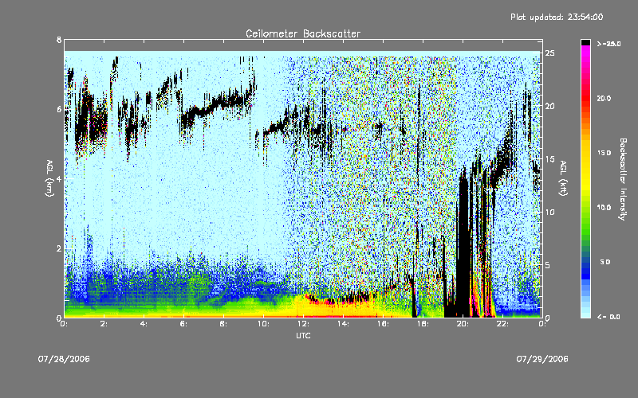The width and height of the screenshot is (638, 398).
Task: Click the 5 kft tick on right axis
Action: pyautogui.click(x=548, y=265)
